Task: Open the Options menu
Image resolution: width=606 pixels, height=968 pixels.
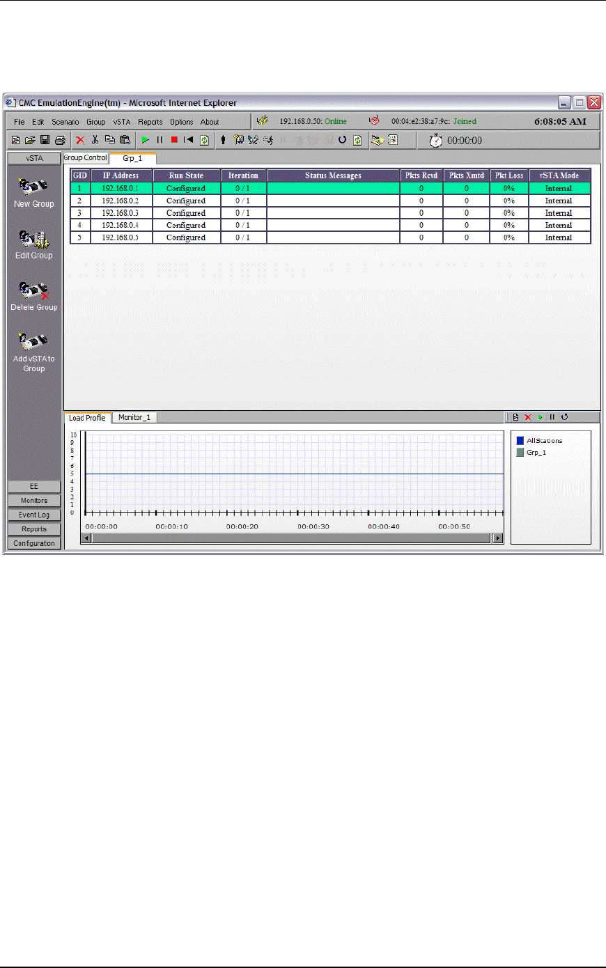Action: tap(182, 122)
